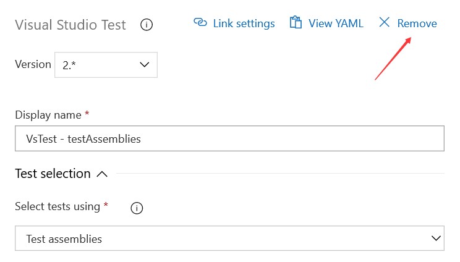Click the Visual Studio Test title
The image size is (460, 262).
tap(70, 25)
